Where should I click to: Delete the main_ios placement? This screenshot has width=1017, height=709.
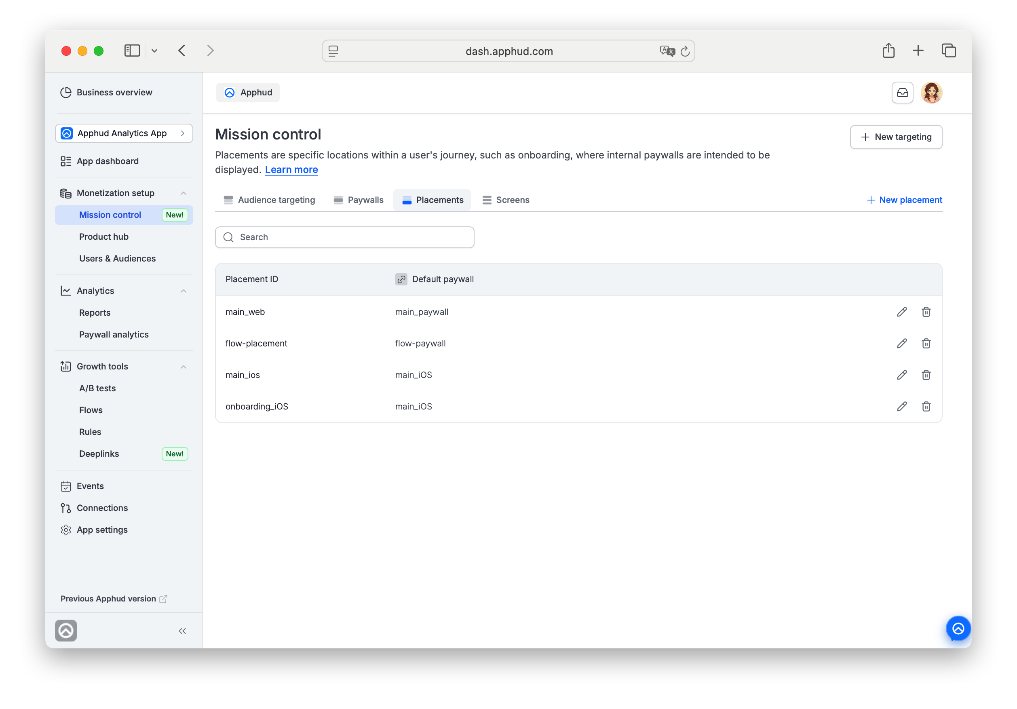click(926, 375)
